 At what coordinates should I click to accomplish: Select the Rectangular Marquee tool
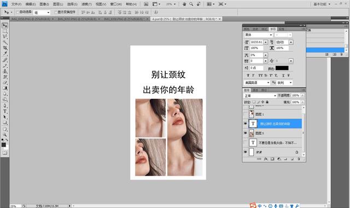click(5, 31)
